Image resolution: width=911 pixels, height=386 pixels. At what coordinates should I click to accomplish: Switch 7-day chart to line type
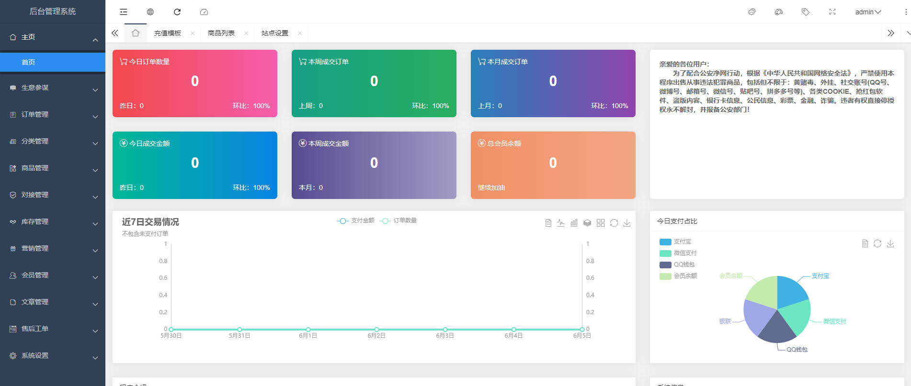point(561,223)
